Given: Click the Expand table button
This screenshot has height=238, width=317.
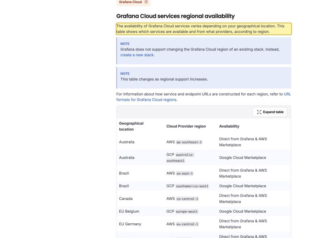Looking at the screenshot, I should click(x=270, y=112).
